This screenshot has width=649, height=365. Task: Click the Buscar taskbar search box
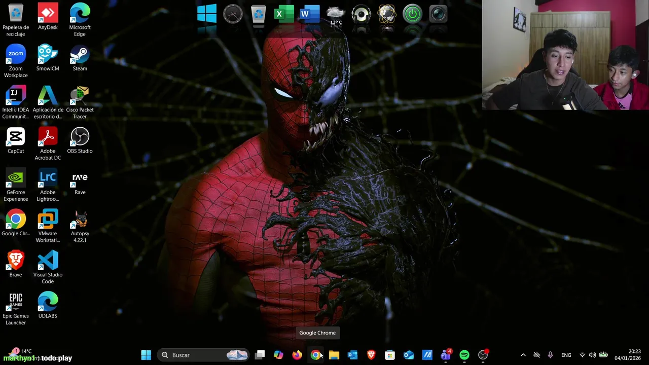[x=203, y=355]
